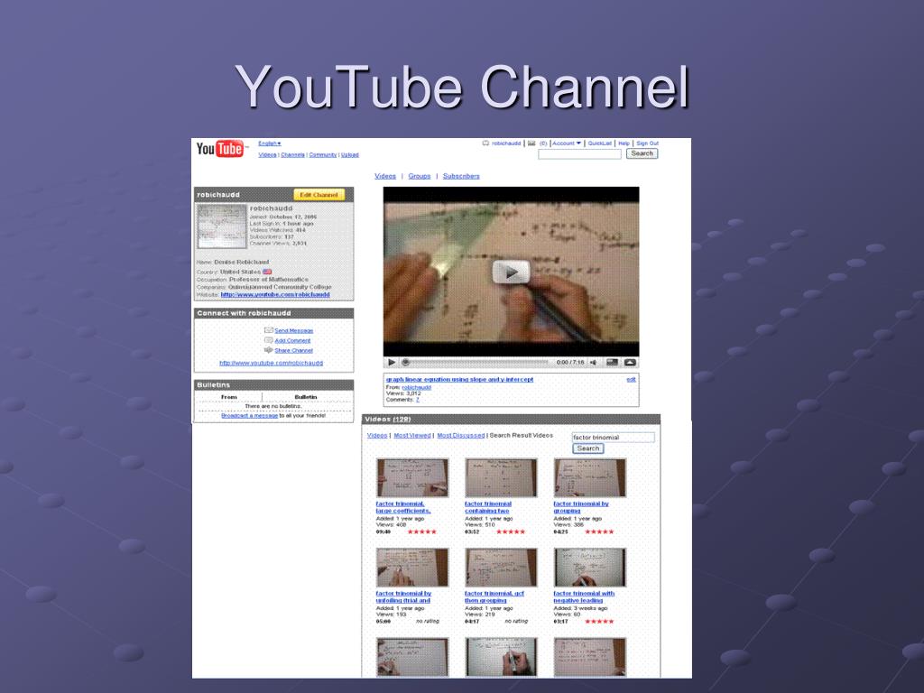Click the inbox mail icon in header
Image resolution: width=924 pixels, height=693 pixels.
tap(531, 143)
